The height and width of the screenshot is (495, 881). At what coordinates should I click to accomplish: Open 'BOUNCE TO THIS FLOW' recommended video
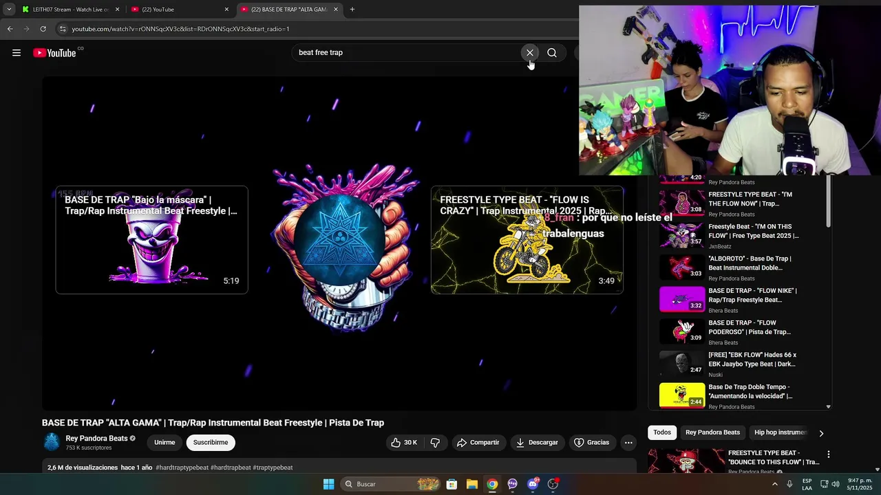(774, 458)
